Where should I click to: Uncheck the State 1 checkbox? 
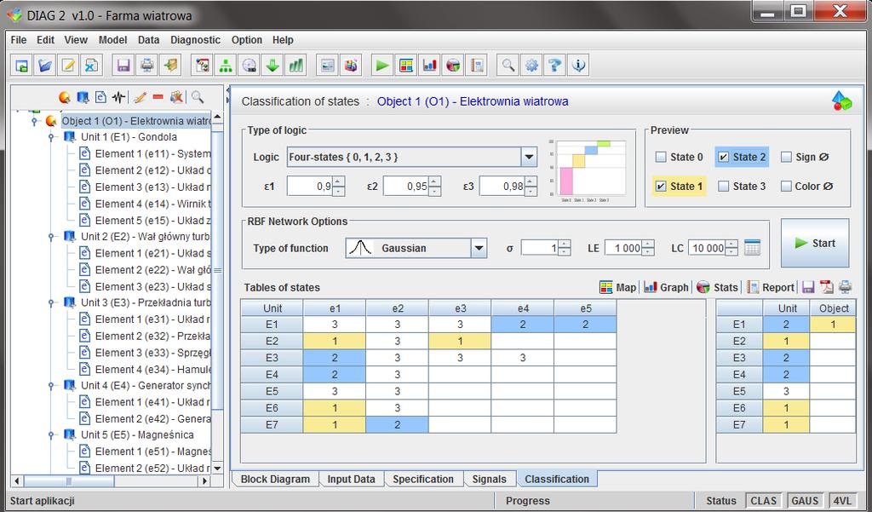tap(661, 187)
